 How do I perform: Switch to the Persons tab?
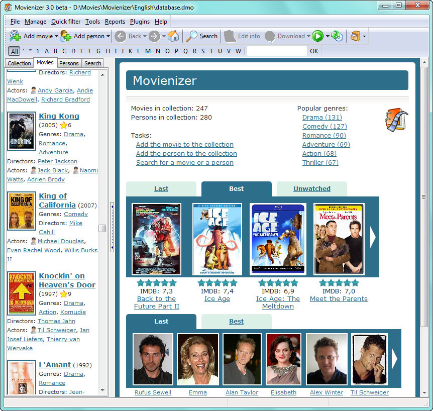point(69,63)
